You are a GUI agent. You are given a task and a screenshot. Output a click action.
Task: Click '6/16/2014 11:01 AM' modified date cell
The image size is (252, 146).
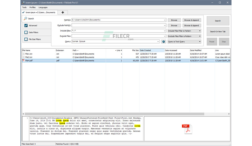198,61
